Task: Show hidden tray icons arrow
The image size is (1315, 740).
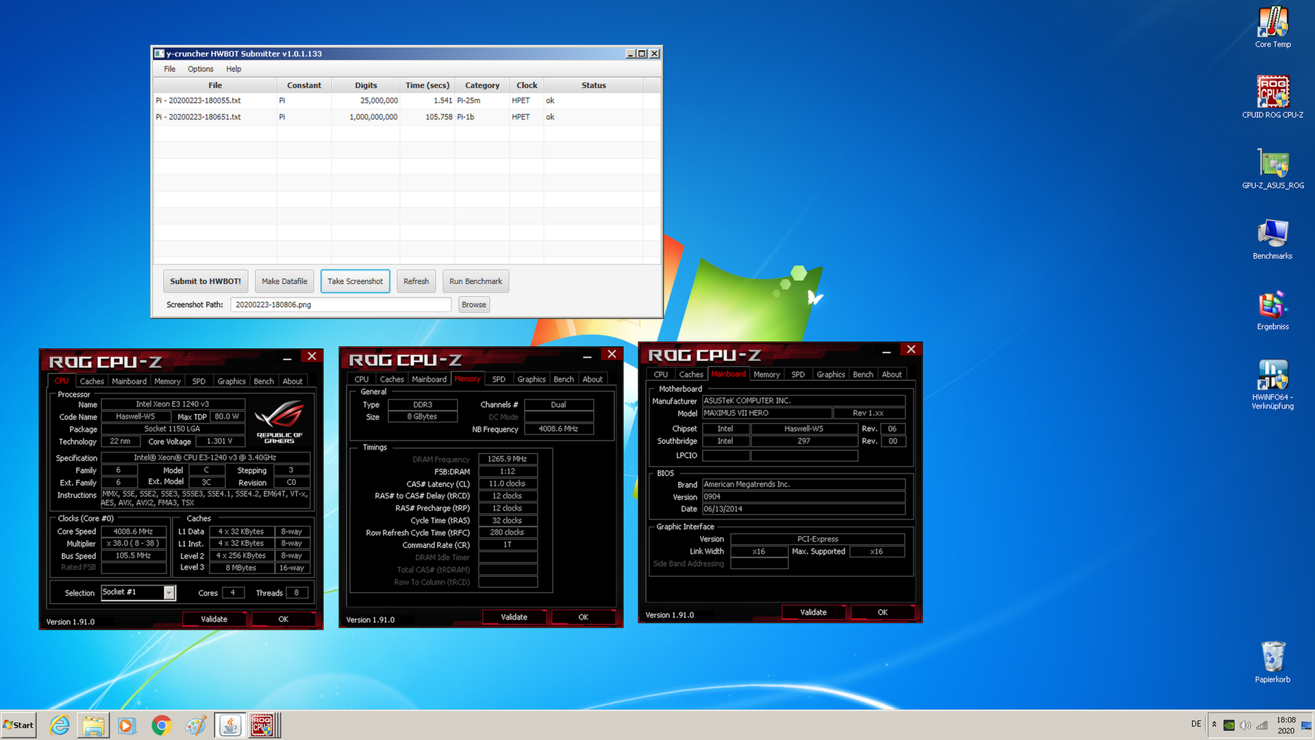Action: pyautogui.click(x=1214, y=724)
